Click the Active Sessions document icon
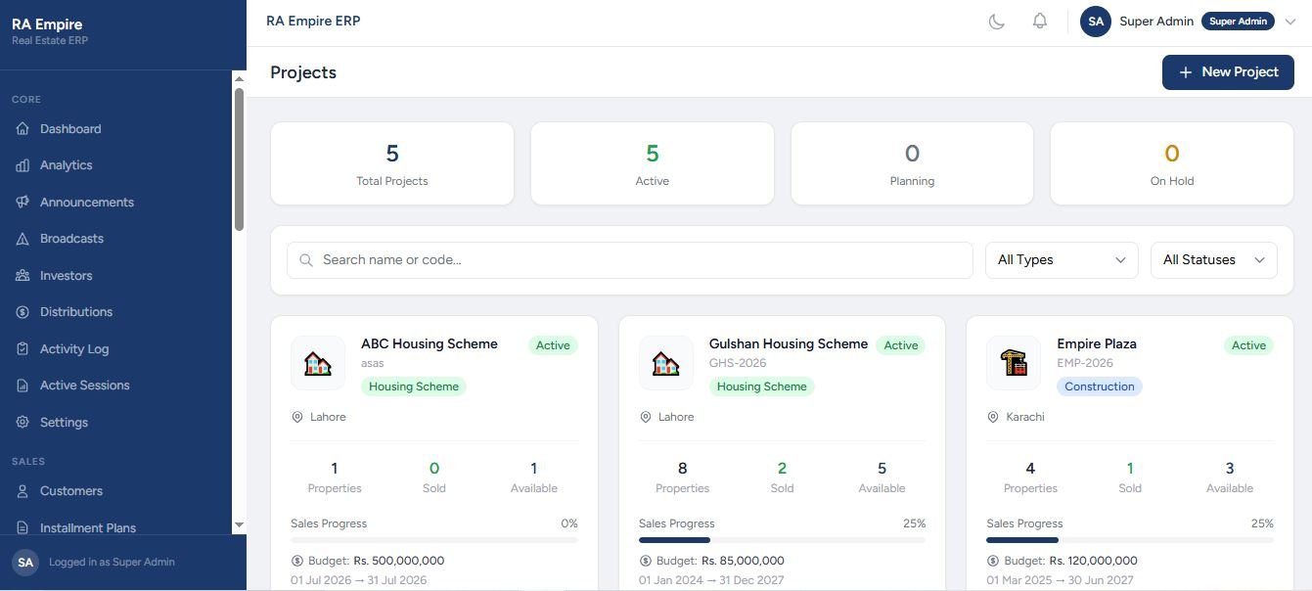This screenshot has width=1312, height=591. (x=23, y=386)
